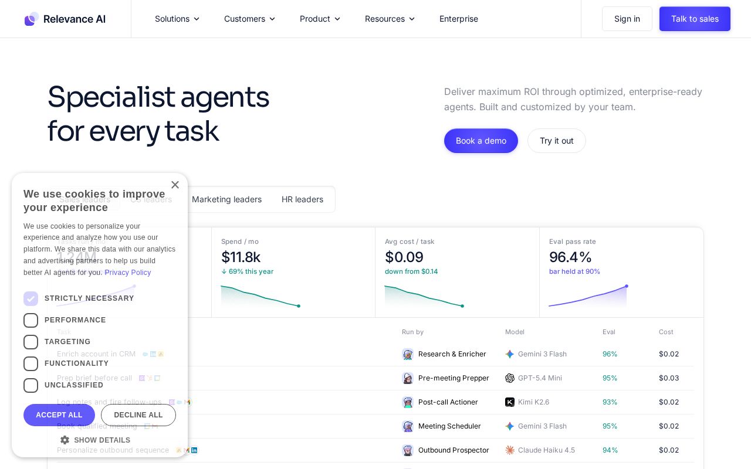Click the 'Specialist agents for every task' heading
Screen dimensions: 751x469
pyautogui.click(x=158, y=114)
